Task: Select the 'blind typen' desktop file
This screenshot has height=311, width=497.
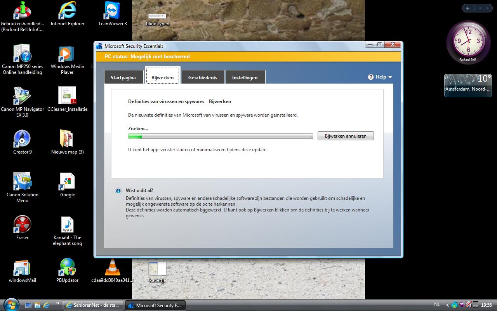Action: tap(157, 19)
